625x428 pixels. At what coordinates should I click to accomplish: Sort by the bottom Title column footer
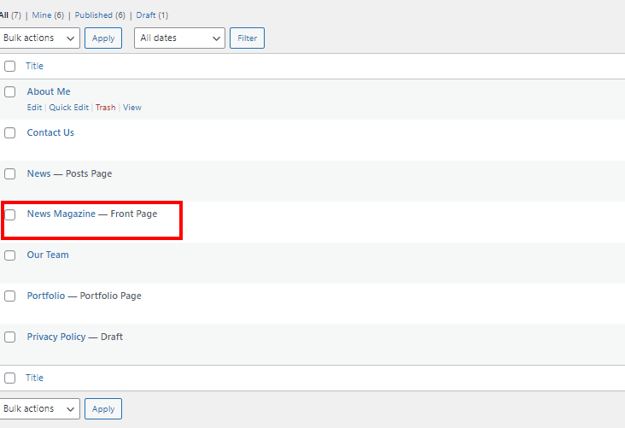pos(34,378)
